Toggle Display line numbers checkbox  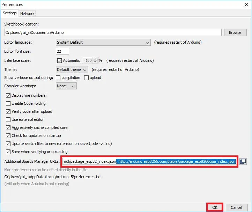tap(8, 95)
